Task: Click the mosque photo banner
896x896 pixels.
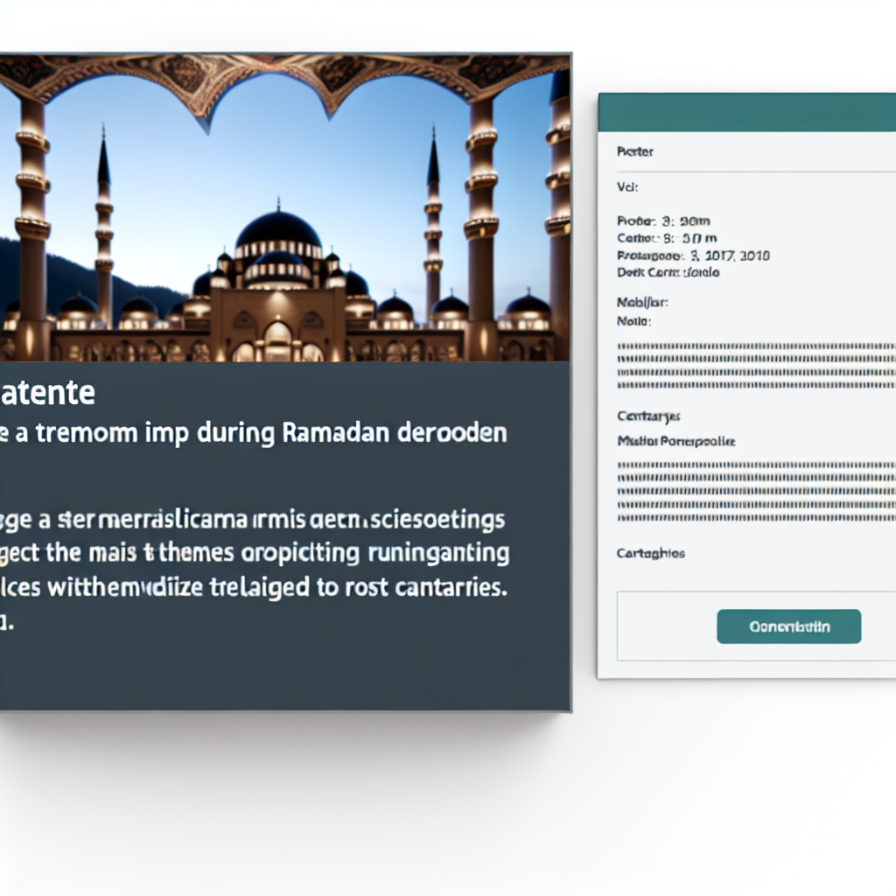Action: pos(284,208)
